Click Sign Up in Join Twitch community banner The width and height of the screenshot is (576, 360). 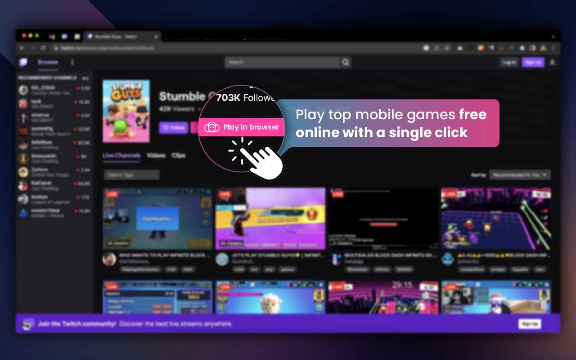(x=530, y=324)
